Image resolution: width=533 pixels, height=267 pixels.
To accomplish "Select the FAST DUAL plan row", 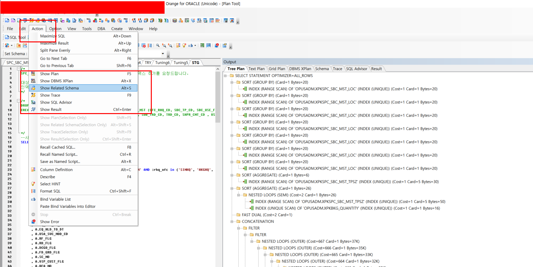I will pos(267,215).
